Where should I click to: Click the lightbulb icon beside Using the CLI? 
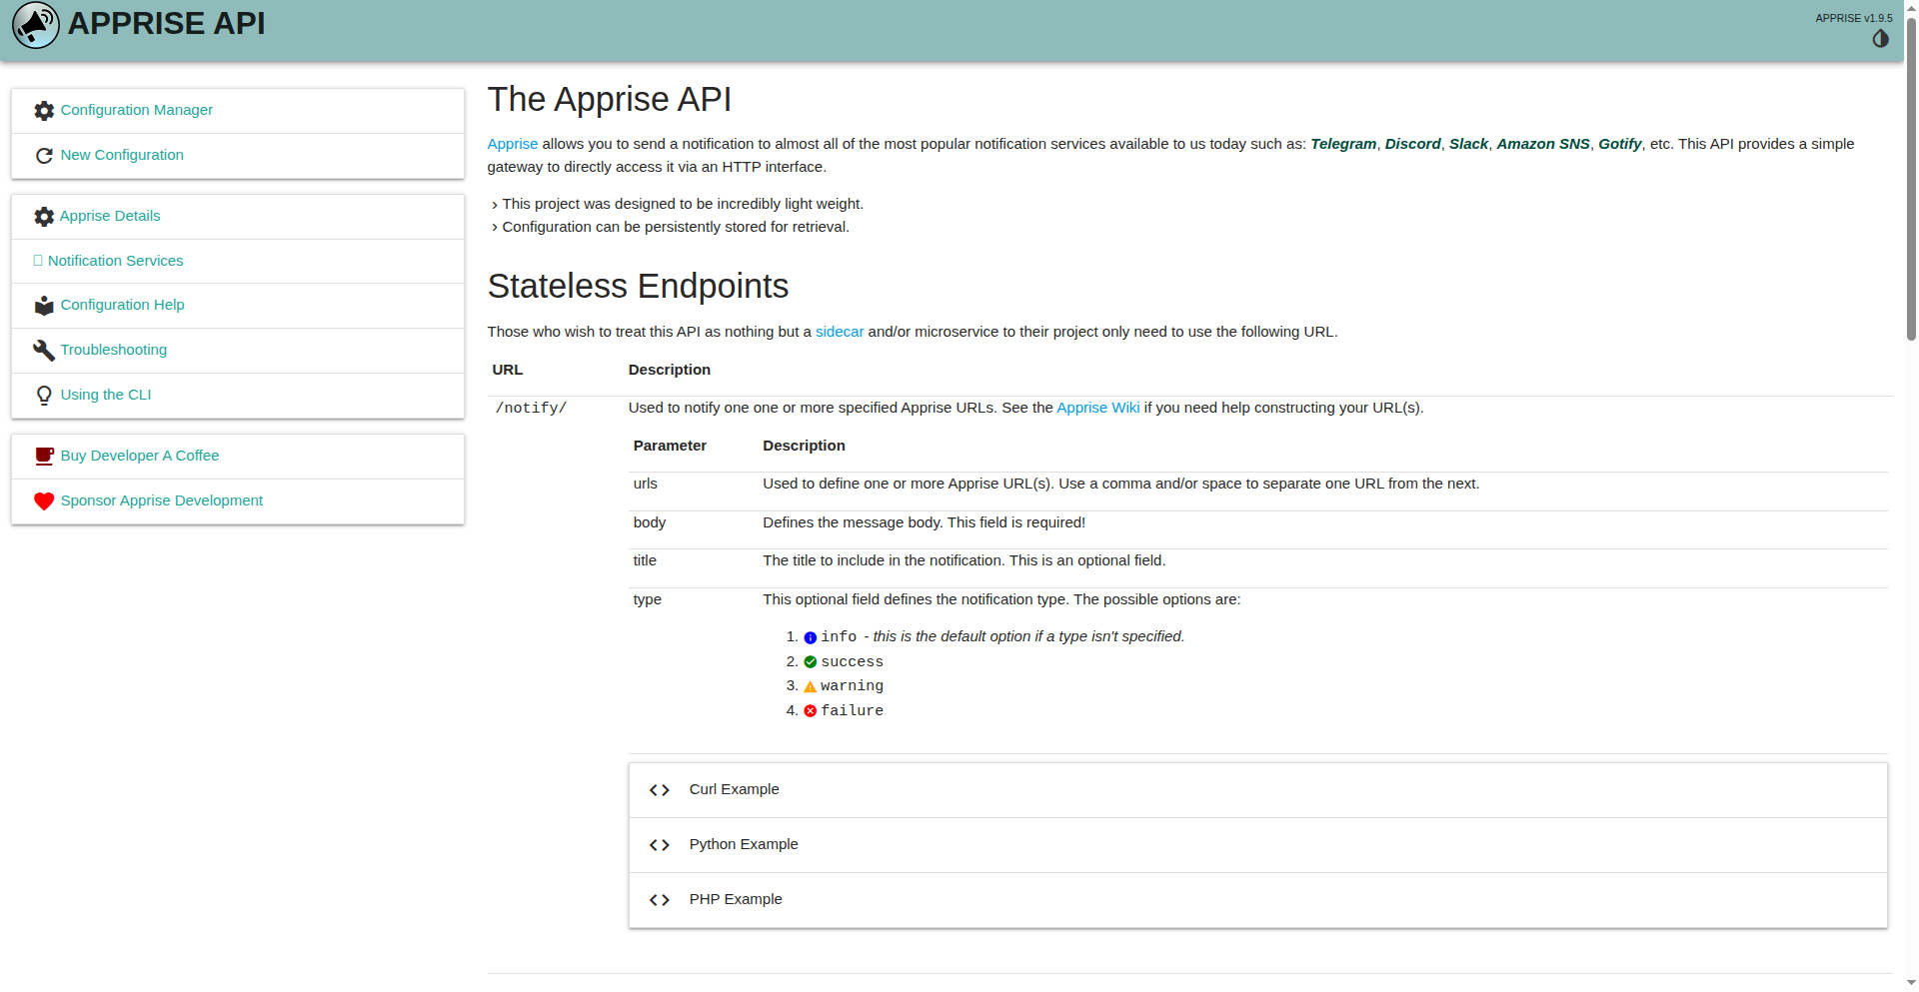(x=44, y=396)
